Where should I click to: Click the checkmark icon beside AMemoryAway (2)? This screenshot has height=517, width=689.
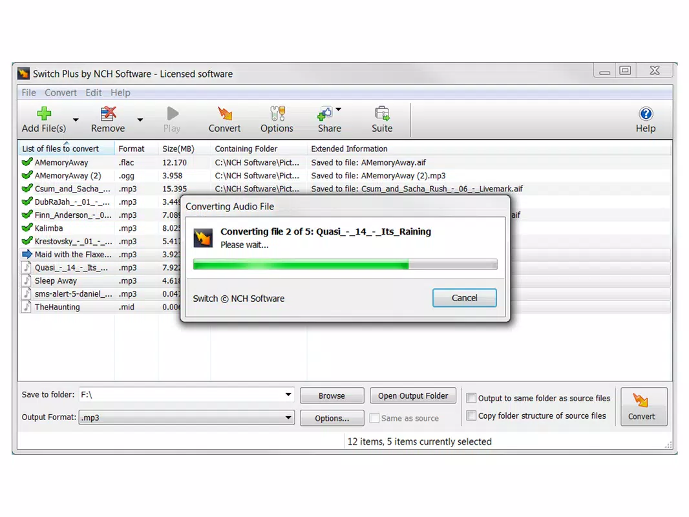pos(27,175)
